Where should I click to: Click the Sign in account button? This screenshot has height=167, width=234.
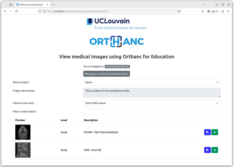pos(213,11)
